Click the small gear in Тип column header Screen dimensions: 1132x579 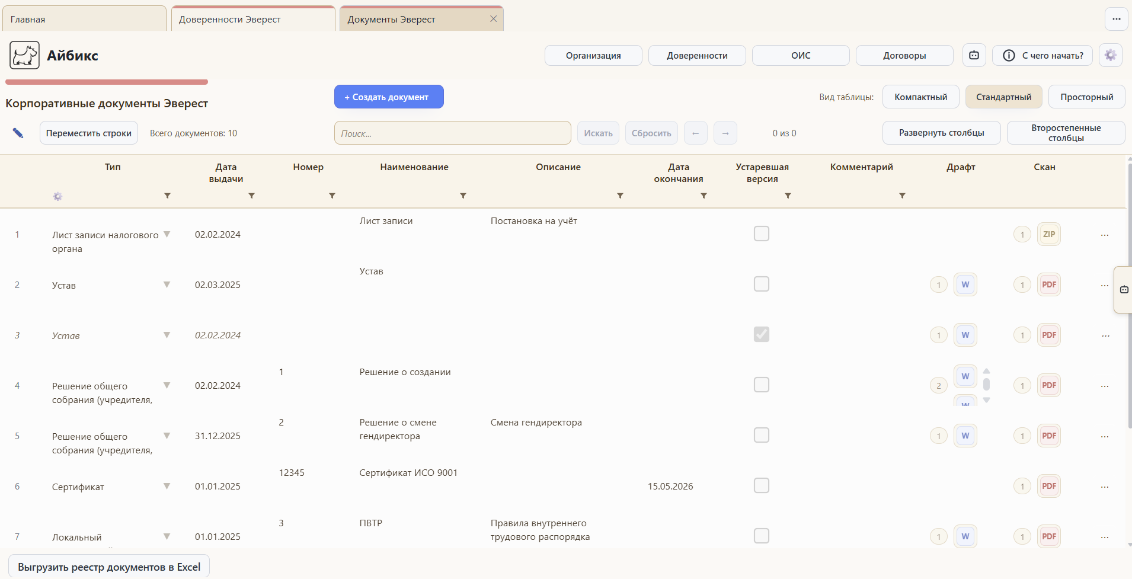(57, 196)
